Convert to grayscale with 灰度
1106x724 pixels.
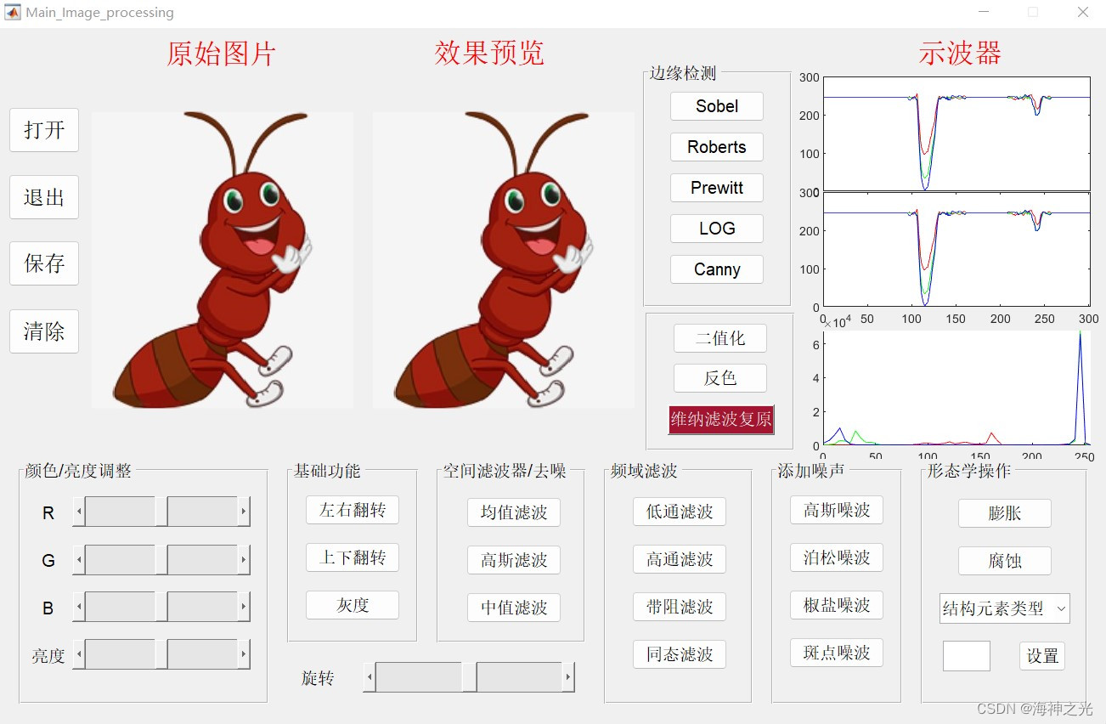[x=353, y=605]
